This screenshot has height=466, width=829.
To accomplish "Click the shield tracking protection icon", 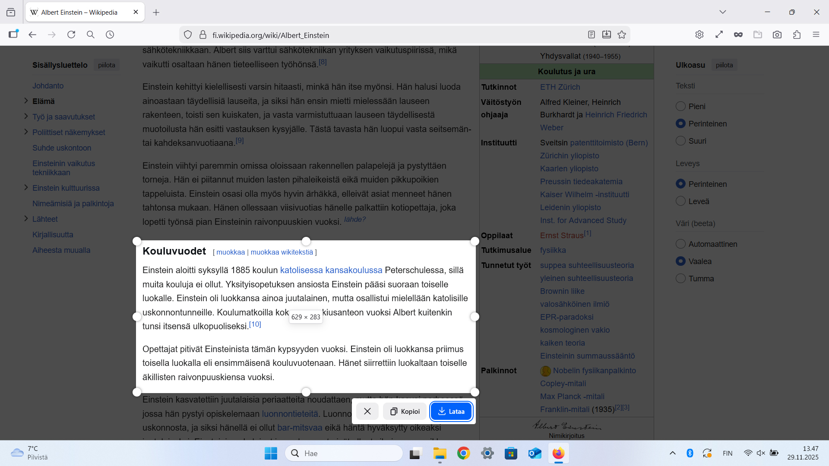I will [188, 35].
